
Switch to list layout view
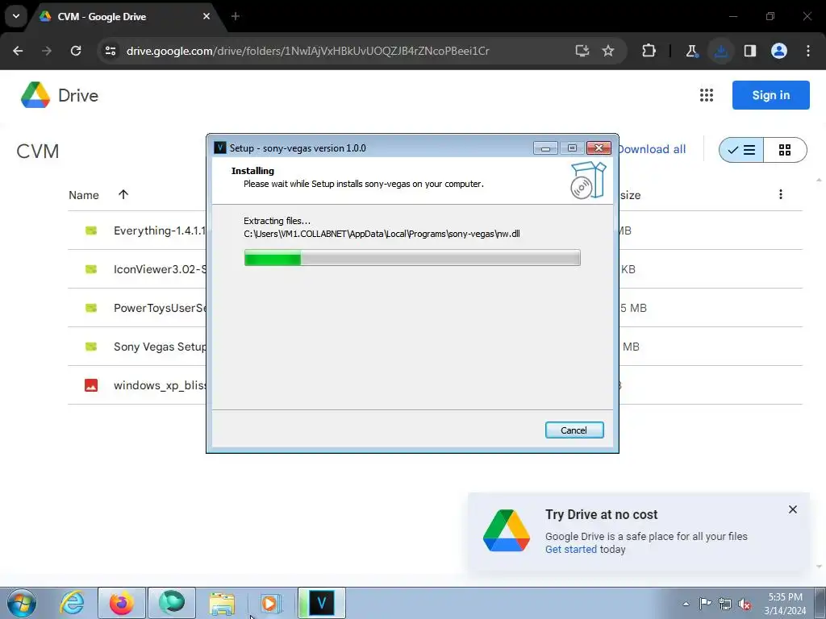point(741,150)
